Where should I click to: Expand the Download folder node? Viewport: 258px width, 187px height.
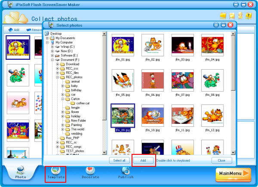[58, 64]
